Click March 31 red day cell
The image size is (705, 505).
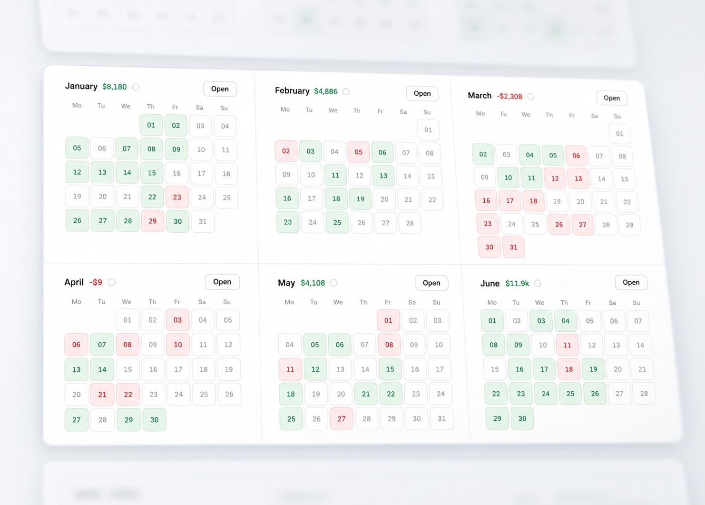pos(513,247)
